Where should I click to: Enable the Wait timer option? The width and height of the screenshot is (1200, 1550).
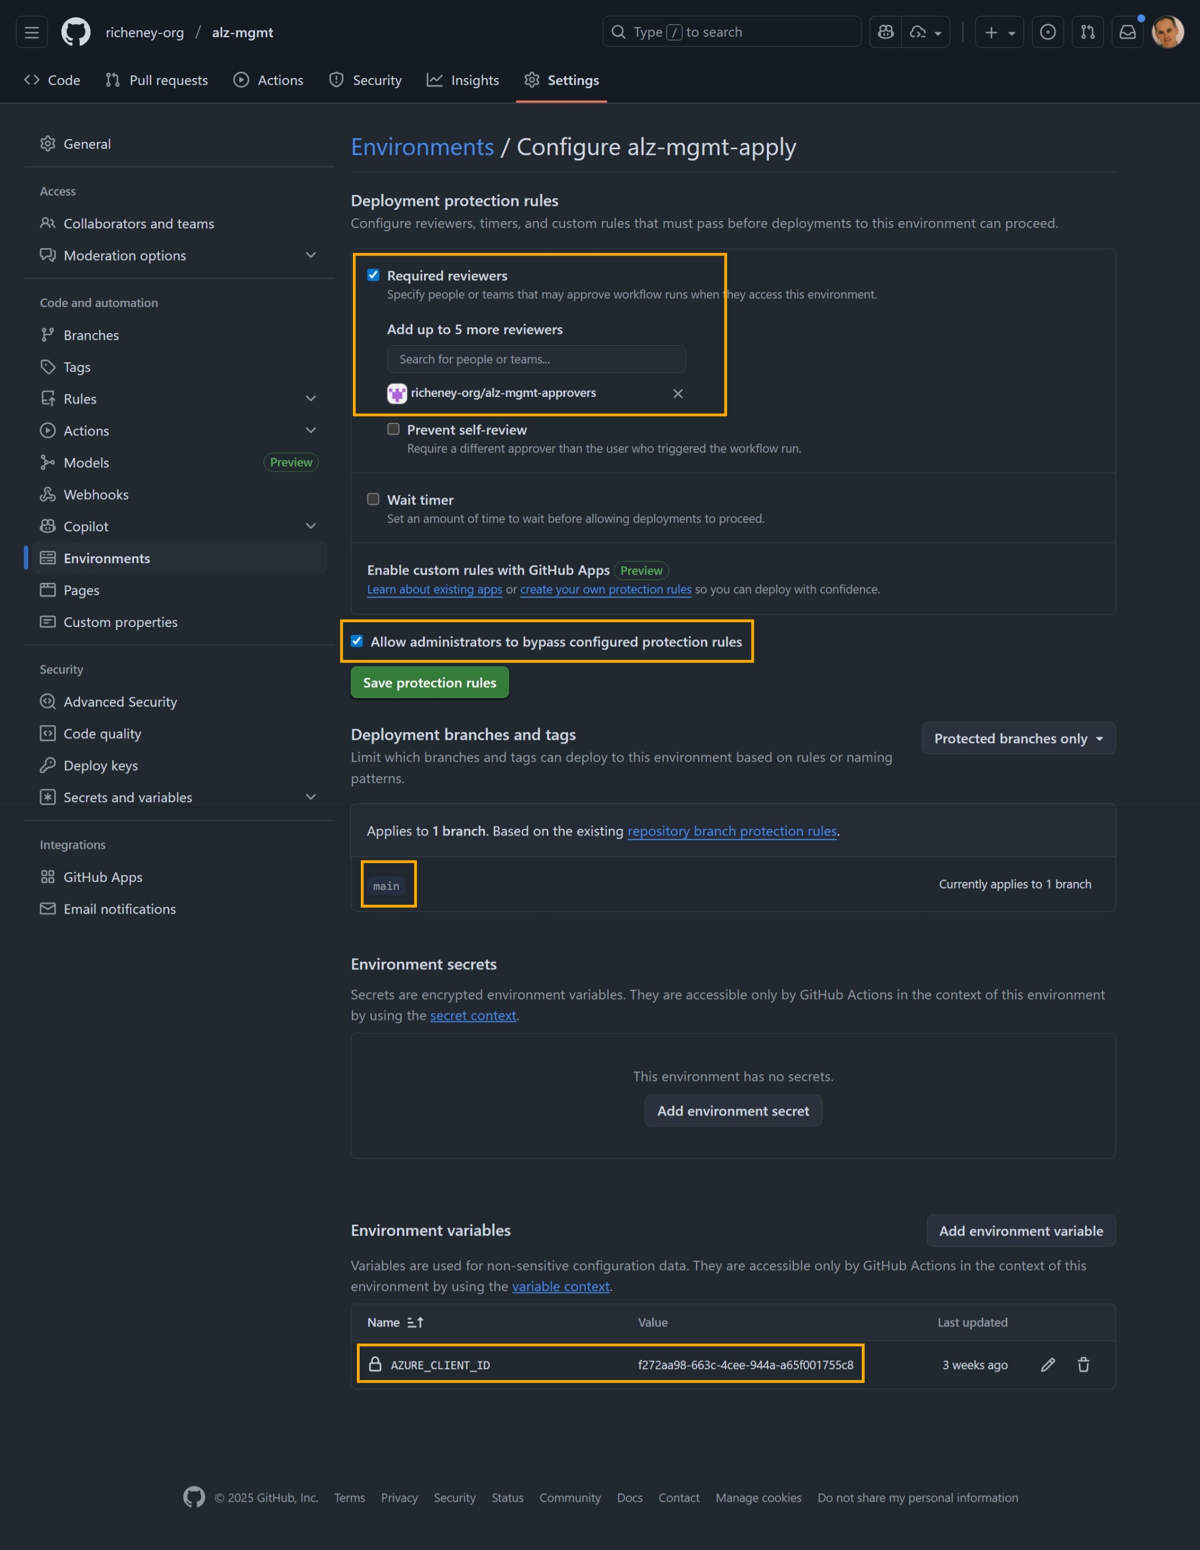click(x=373, y=499)
